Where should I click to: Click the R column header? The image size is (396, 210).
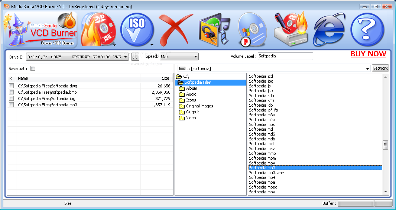click(x=12, y=78)
